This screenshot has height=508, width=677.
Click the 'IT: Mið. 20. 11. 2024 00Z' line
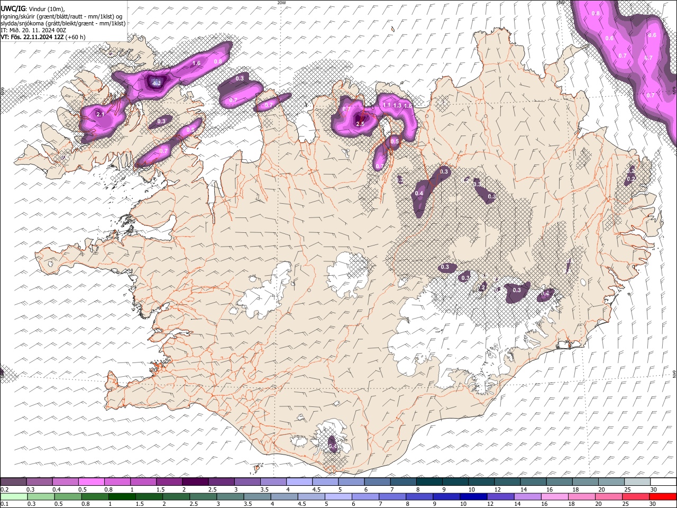point(33,30)
